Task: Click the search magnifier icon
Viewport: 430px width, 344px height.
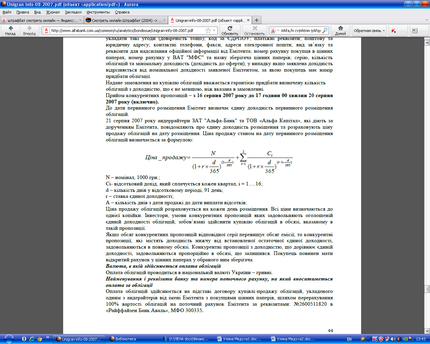Action: coord(325,31)
